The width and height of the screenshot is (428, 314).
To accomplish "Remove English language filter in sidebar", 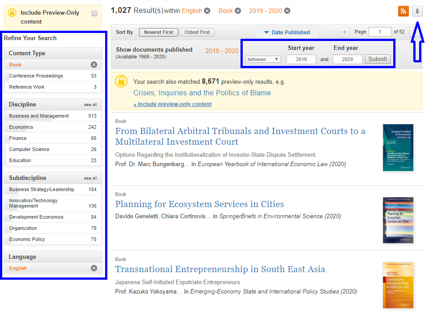I will point(94,268).
